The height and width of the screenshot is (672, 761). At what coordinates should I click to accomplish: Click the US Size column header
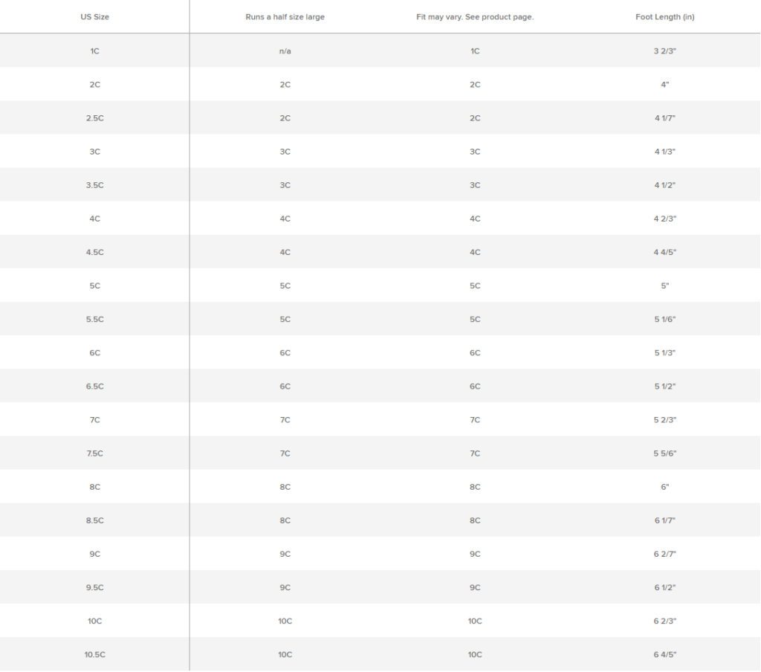point(94,17)
